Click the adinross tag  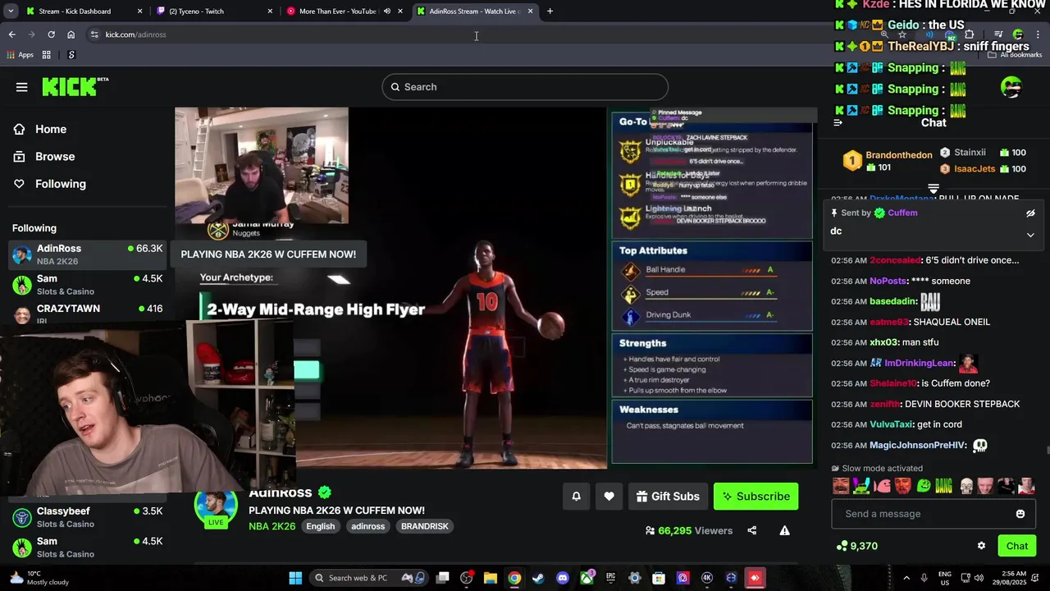(367, 526)
